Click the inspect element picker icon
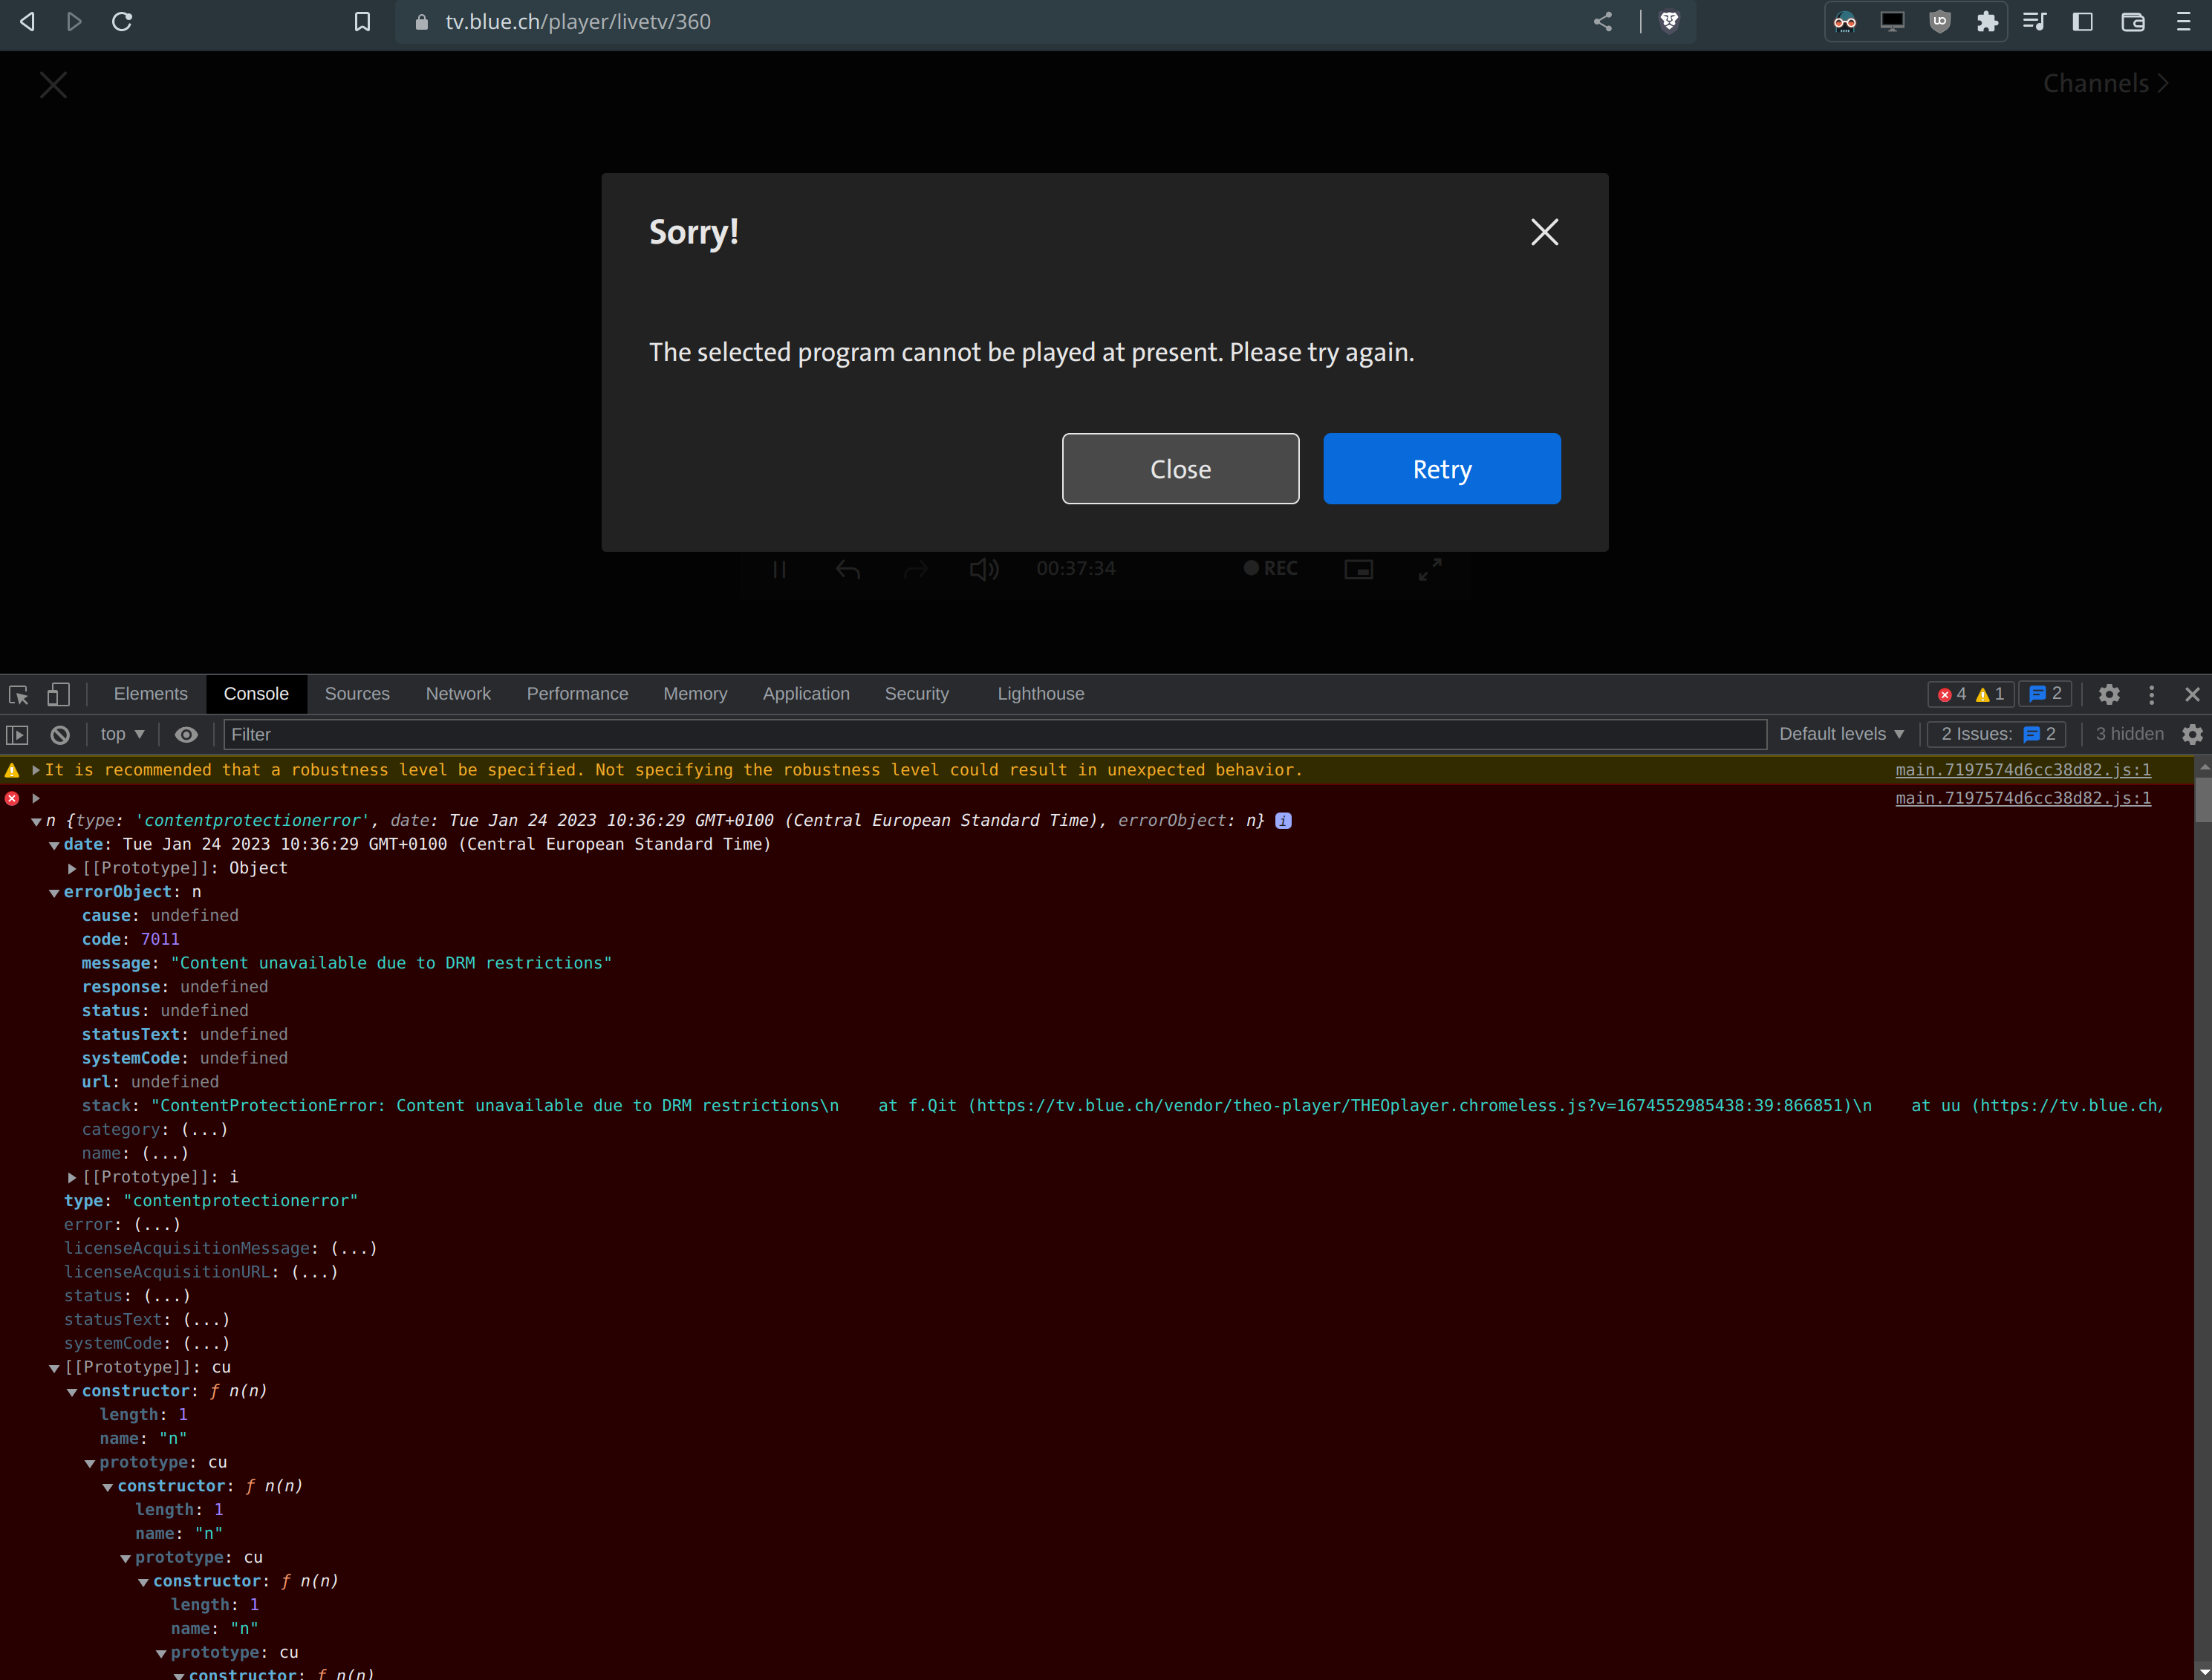Screen dimensions: 2212x1680 pyautogui.click(x=18, y=694)
